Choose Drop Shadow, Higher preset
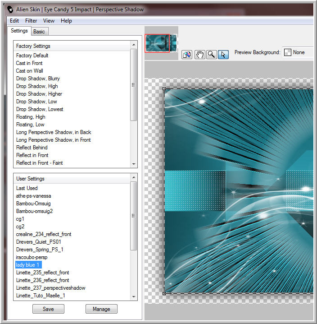 tap(39, 94)
